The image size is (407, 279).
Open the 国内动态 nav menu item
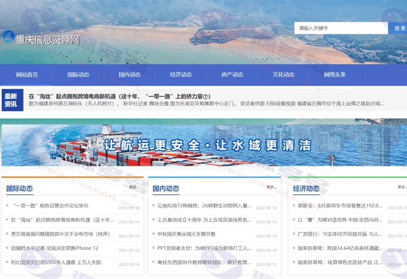(x=129, y=75)
